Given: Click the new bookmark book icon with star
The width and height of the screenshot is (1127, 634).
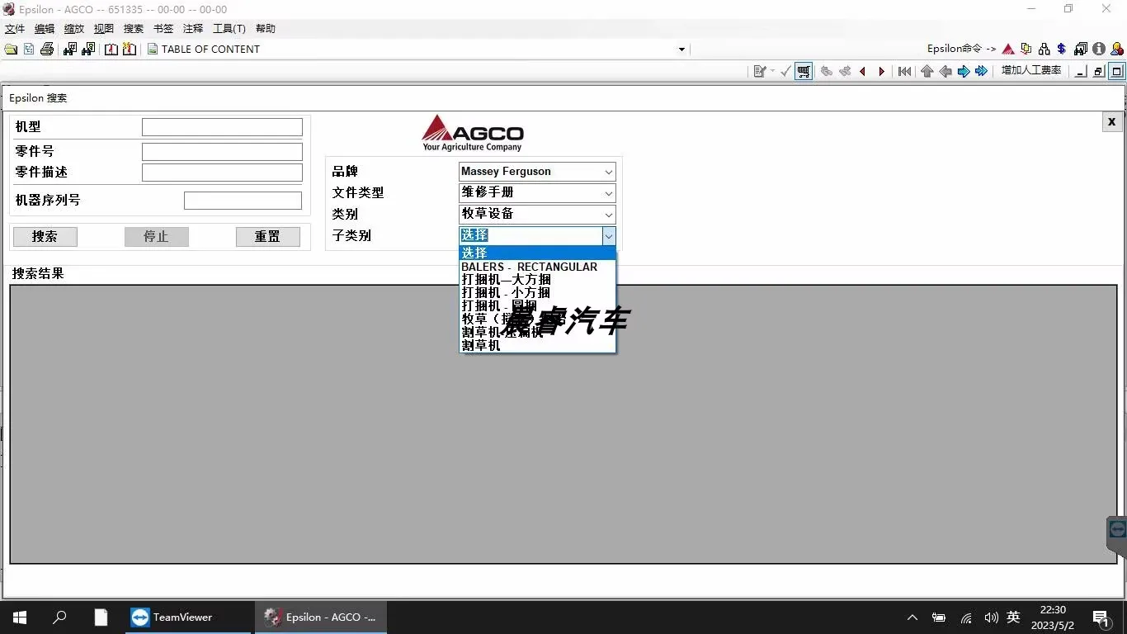Looking at the screenshot, I should 130,50.
